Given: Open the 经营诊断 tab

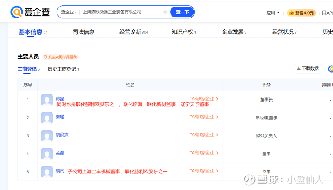Looking at the screenshot, I should [x=134, y=32].
